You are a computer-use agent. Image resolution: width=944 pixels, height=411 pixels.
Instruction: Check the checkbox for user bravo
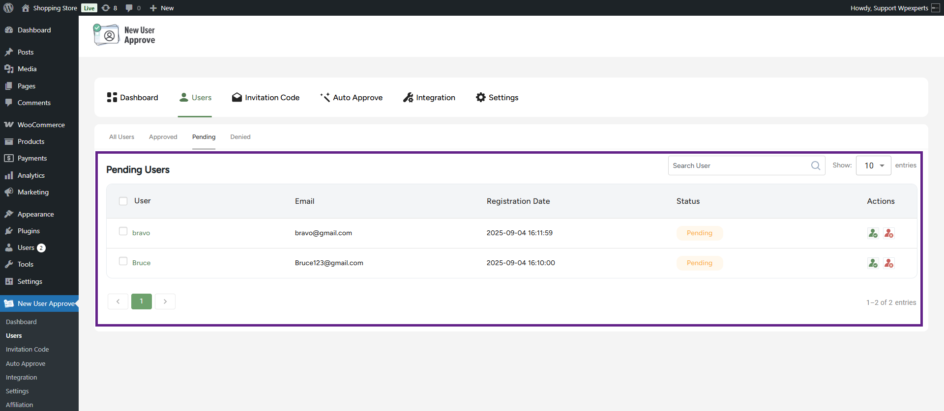pos(123,231)
